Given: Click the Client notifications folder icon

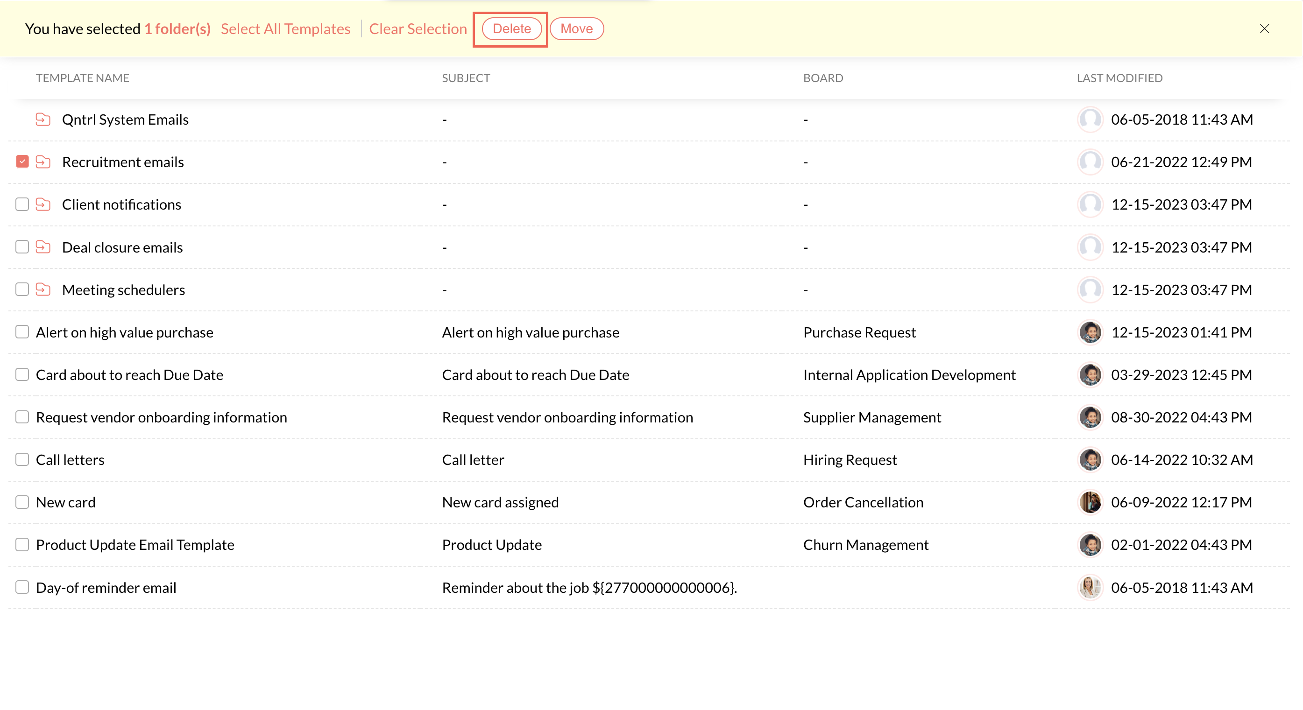Looking at the screenshot, I should 43,204.
